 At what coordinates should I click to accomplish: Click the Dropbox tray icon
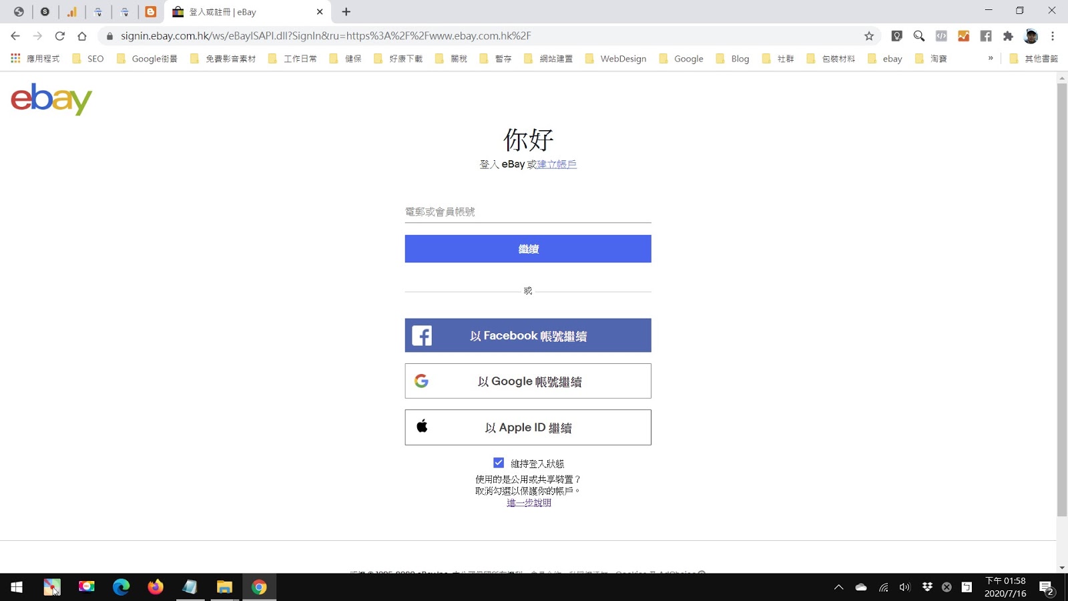click(x=927, y=587)
